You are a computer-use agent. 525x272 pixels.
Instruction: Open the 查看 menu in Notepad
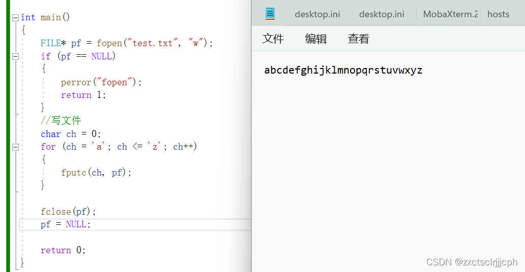pyautogui.click(x=358, y=39)
